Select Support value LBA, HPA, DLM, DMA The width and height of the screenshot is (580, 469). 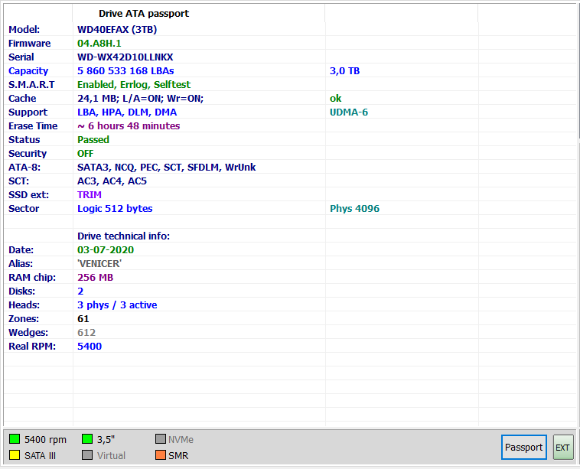pos(127,112)
